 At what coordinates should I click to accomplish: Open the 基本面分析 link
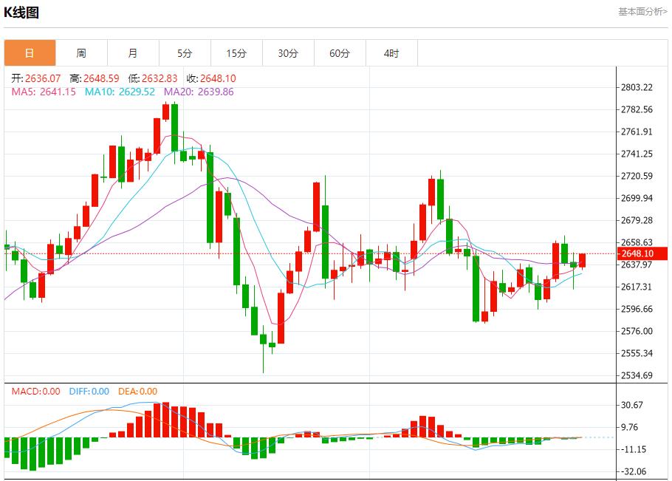(x=642, y=12)
